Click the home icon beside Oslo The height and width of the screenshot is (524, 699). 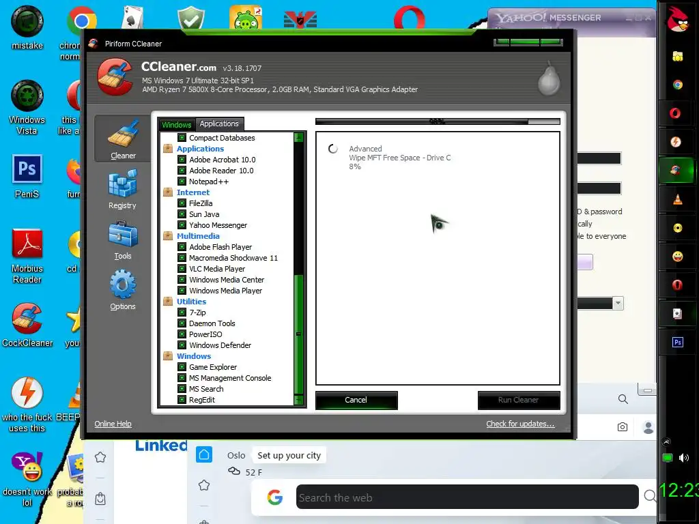tap(204, 455)
